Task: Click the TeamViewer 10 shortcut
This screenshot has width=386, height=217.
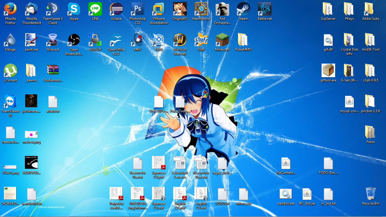Action: (x=10, y=102)
